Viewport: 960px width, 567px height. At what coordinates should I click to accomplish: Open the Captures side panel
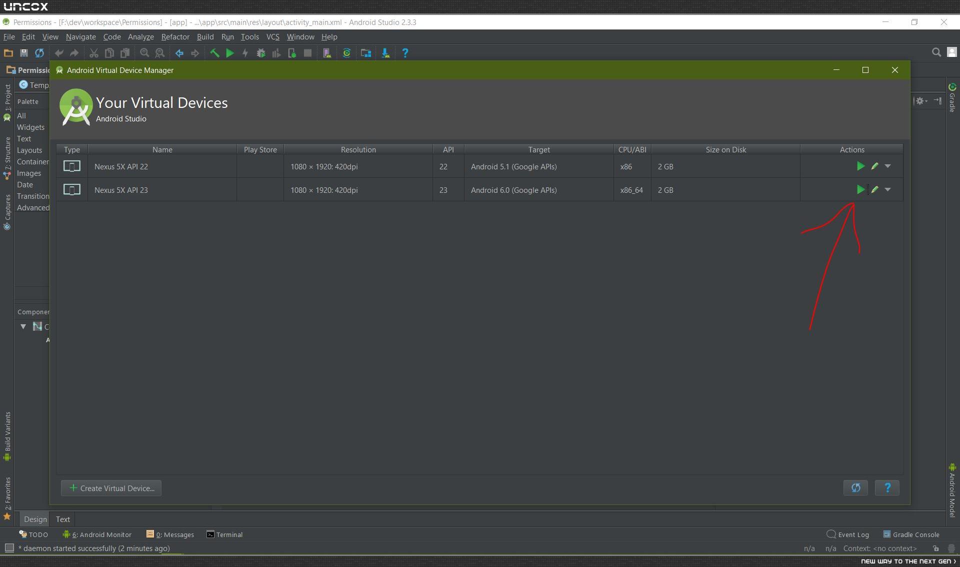7,212
